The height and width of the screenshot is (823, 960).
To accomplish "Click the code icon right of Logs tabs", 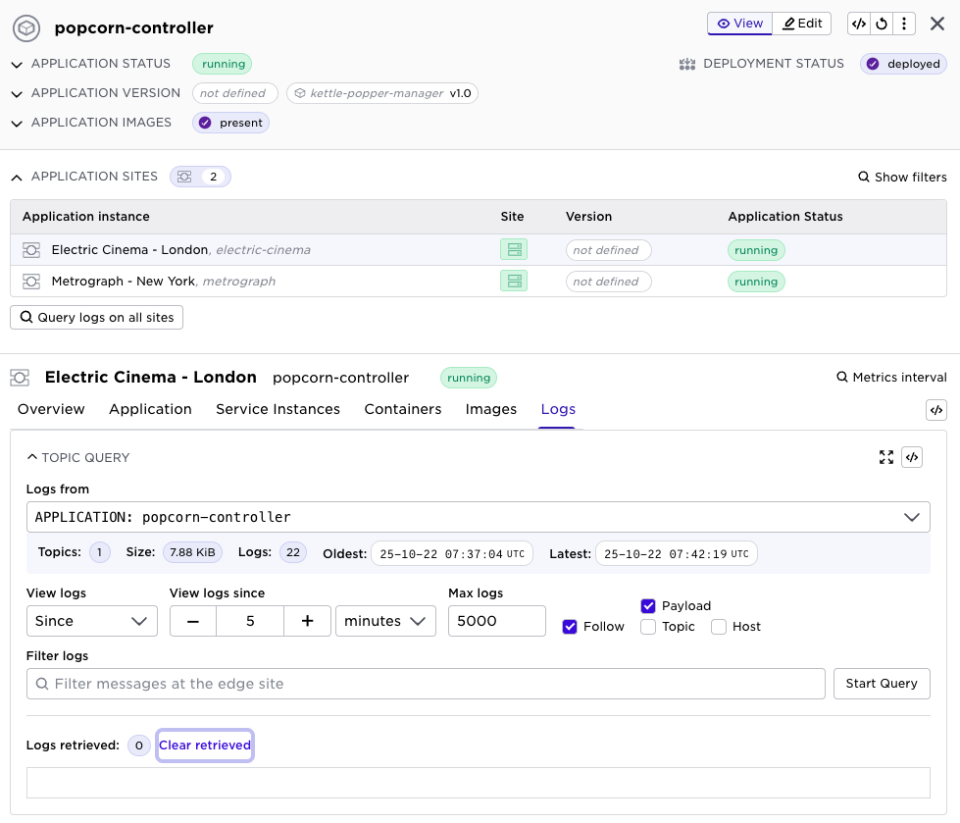I will pos(935,410).
